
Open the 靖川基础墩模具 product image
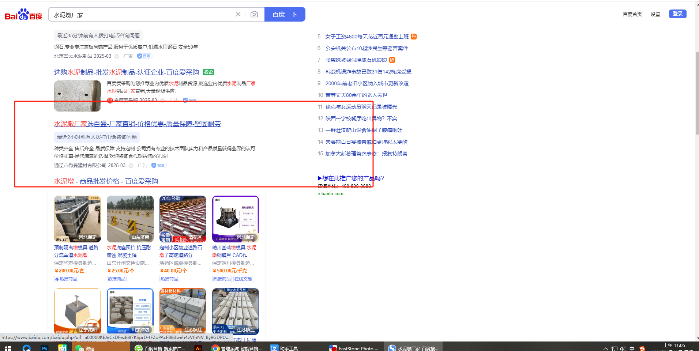[x=236, y=219]
